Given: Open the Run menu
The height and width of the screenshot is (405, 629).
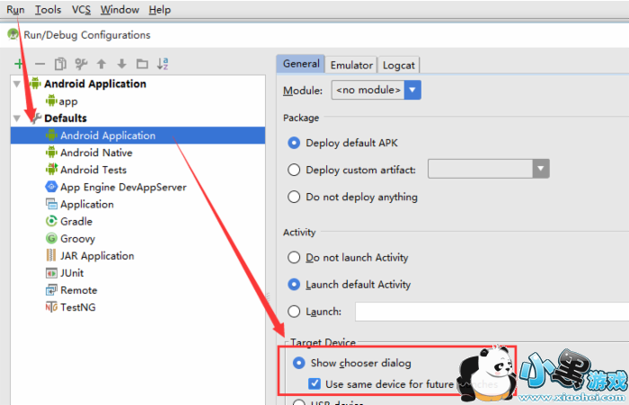Looking at the screenshot, I should tap(15, 10).
